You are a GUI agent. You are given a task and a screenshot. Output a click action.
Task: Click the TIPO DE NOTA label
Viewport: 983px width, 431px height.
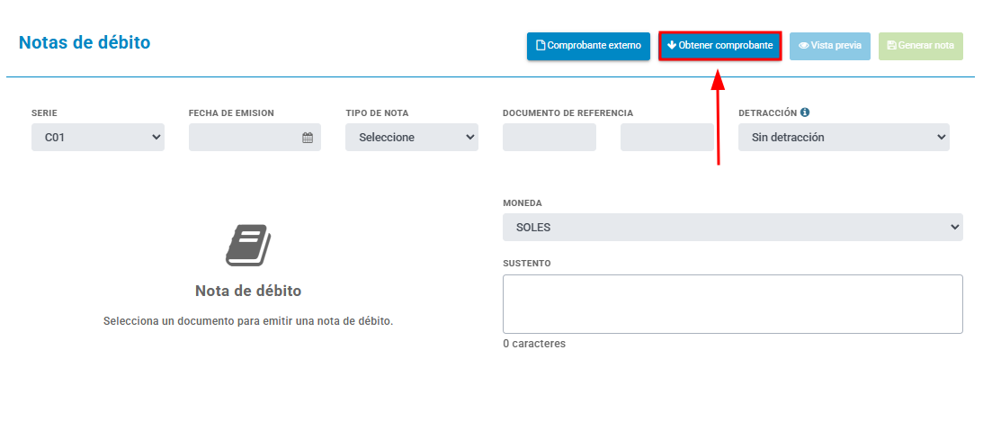pos(377,113)
